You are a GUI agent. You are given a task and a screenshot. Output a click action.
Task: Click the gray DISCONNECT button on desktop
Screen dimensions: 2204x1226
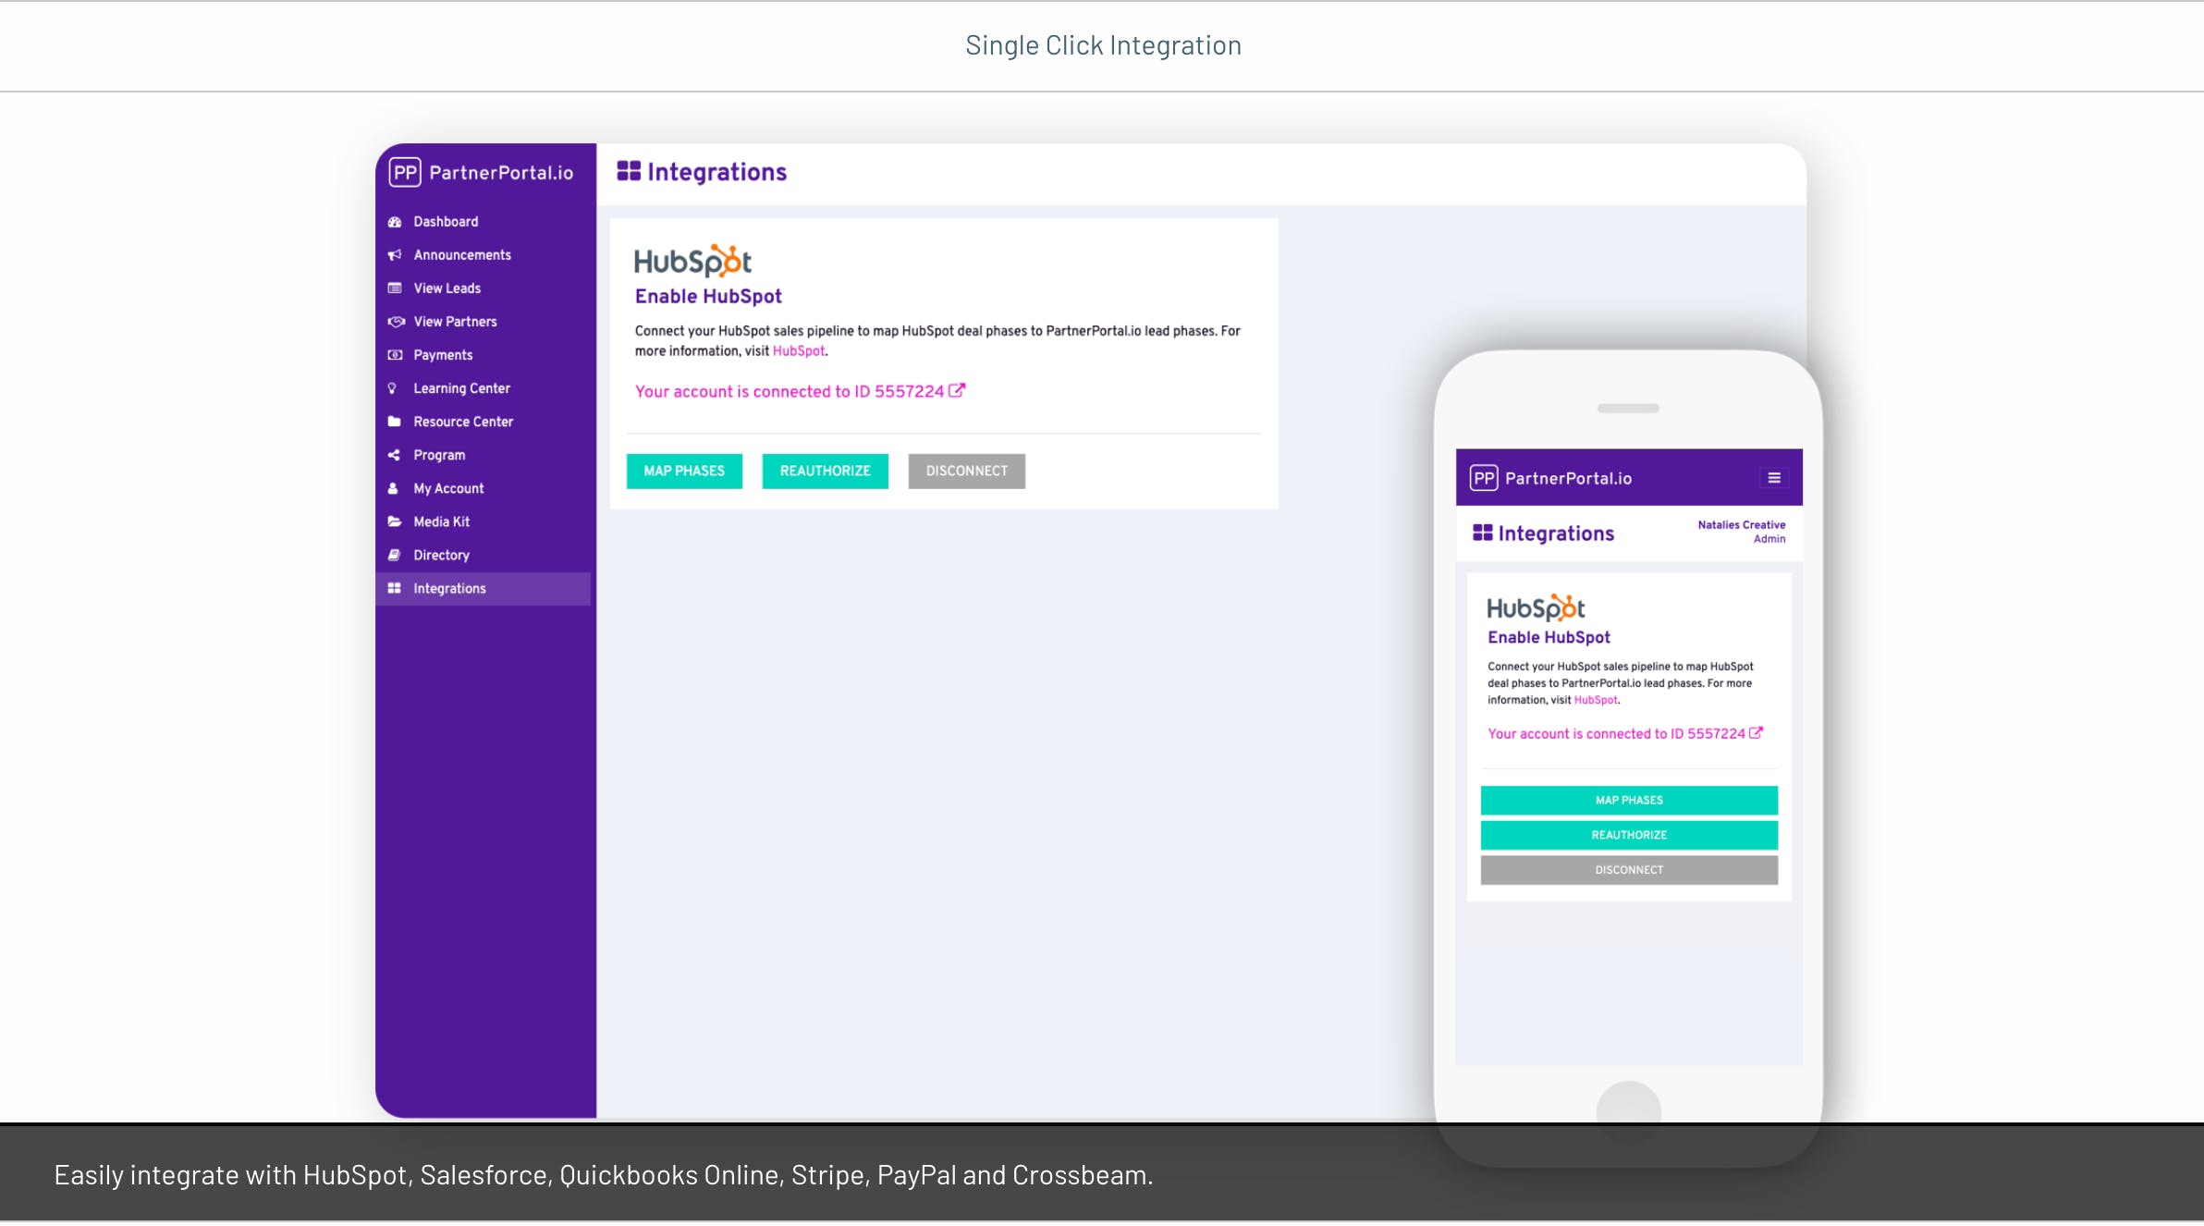pos(966,471)
